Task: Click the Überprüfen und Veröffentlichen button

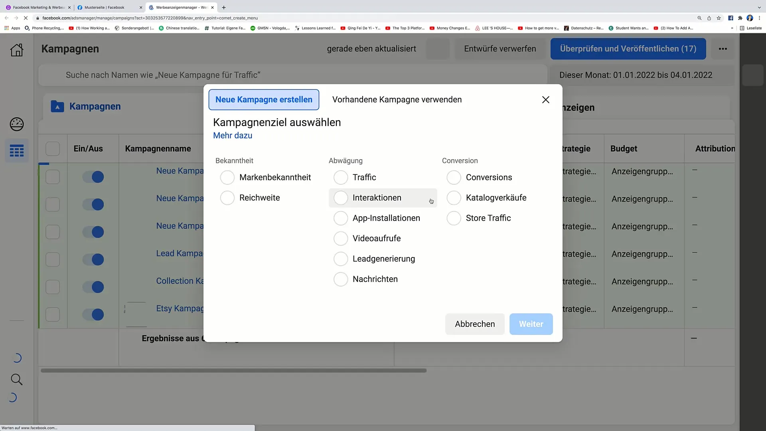Action: 628,48
